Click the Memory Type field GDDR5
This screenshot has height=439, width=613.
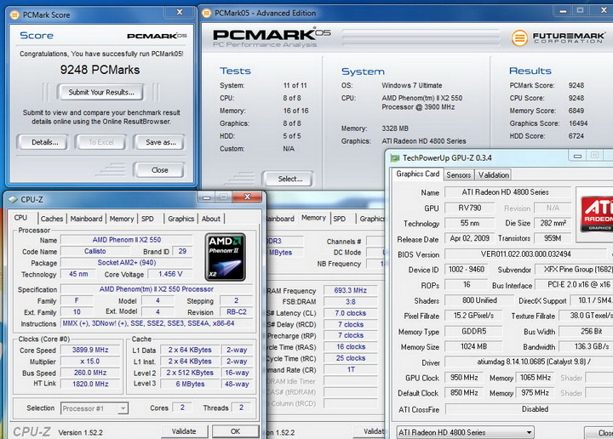[x=474, y=332]
